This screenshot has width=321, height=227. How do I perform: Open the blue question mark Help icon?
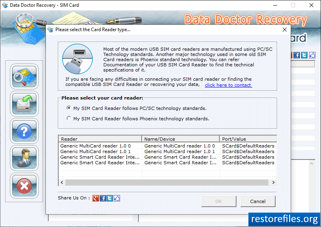pos(24,131)
